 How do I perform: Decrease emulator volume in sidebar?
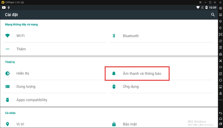(x=221, y=28)
